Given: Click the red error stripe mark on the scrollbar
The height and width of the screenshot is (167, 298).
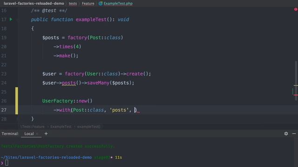Looking at the screenshot, I should (x=296, y=95).
